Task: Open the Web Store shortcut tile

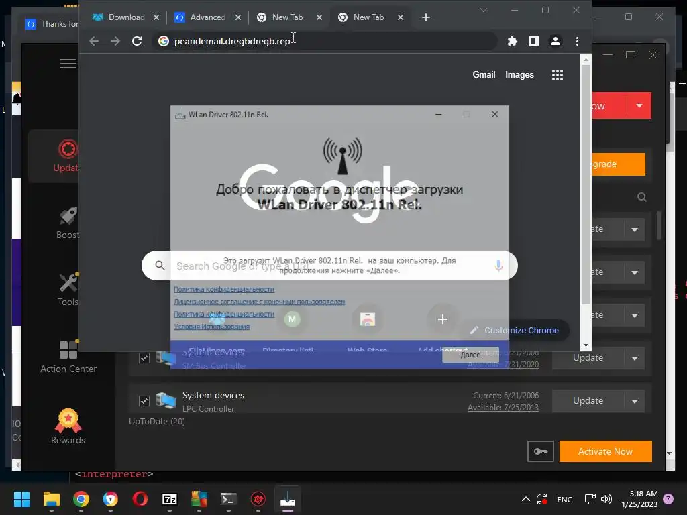Action: click(x=368, y=319)
